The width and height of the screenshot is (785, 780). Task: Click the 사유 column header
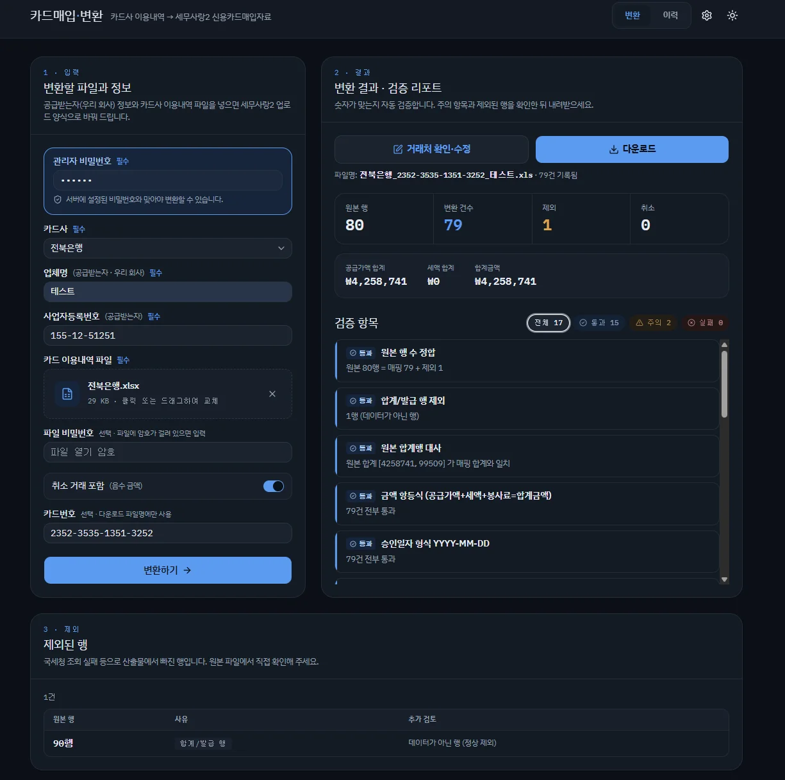point(181,720)
